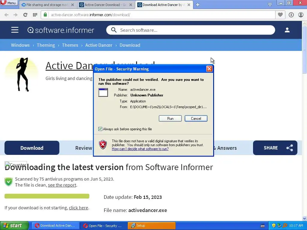Close the Security Warning dialog
This screenshot has height=230, width=307.
[209, 69]
